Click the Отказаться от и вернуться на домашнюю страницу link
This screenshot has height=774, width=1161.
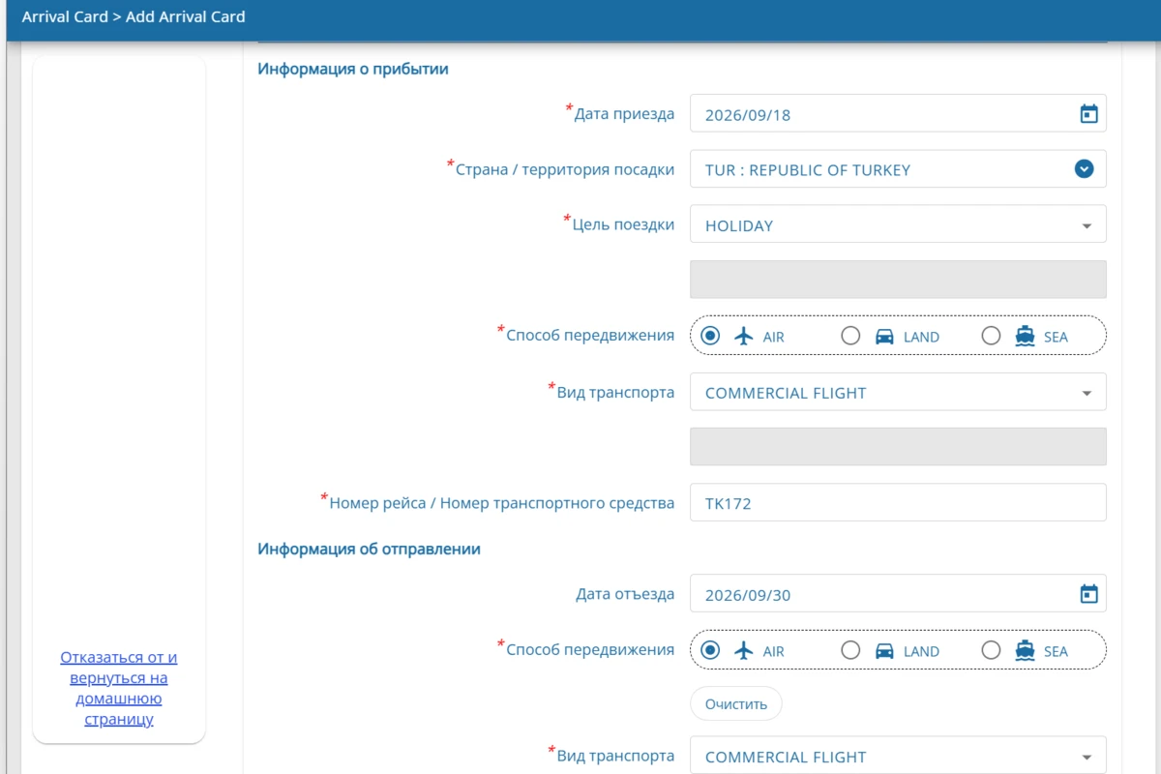pyautogui.click(x=119, y=688)
